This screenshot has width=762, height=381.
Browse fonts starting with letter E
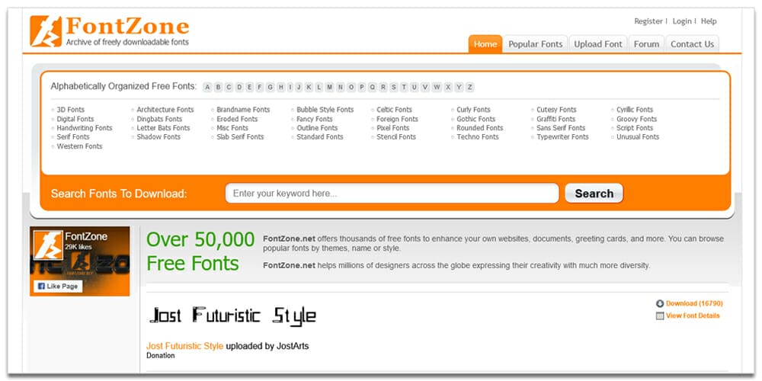(x=249, y=88)
